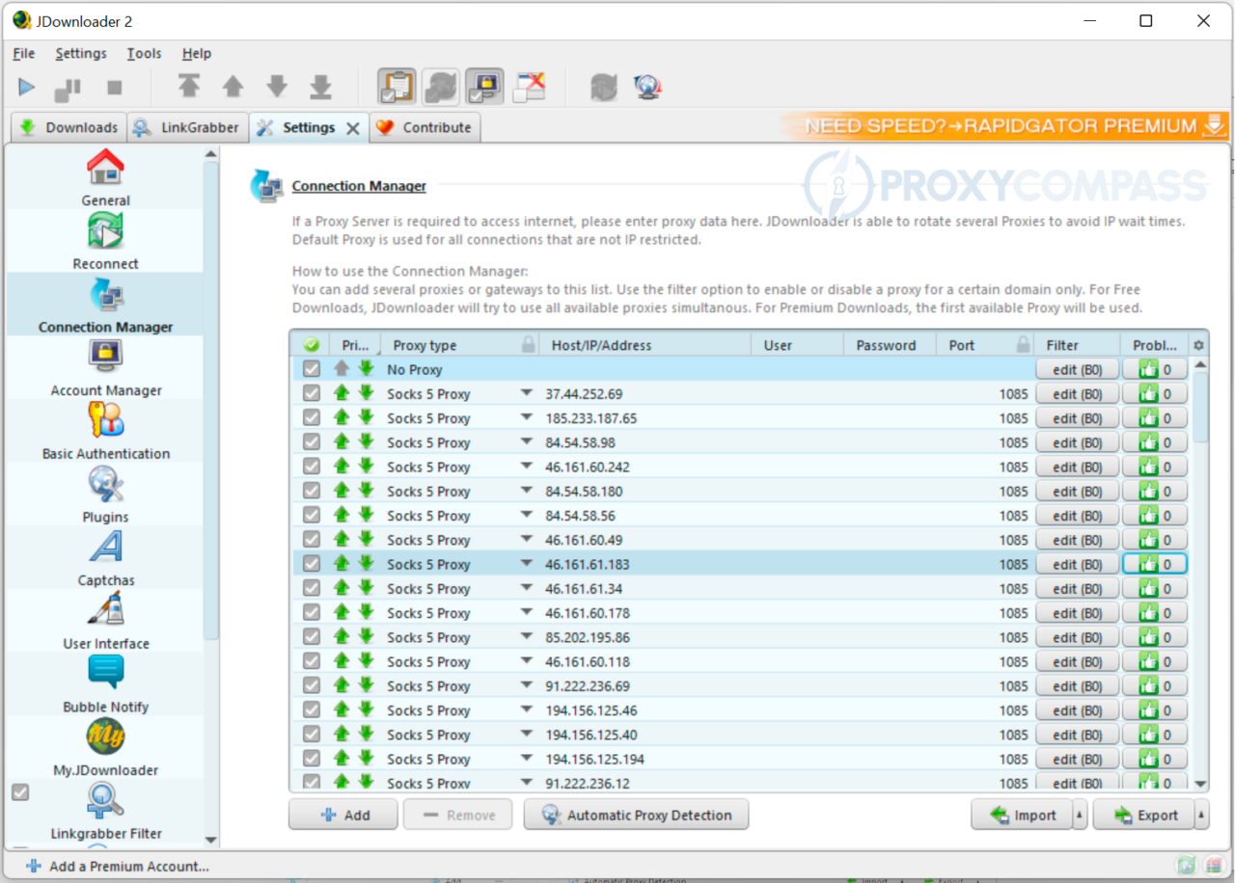Image resolution: width=1235 pixels, height=883 pixels.
Task: Run Automatic Proxy Detection
Action: 636,815
